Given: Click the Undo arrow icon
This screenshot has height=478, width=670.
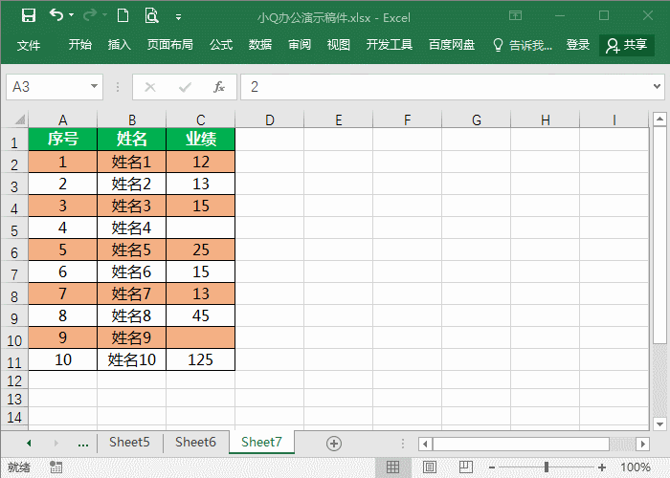Looking at the screenshot, I should click(x=56, y=15).
